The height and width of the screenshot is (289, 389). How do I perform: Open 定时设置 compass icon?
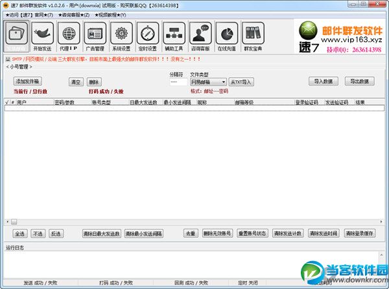click(148, 36)
